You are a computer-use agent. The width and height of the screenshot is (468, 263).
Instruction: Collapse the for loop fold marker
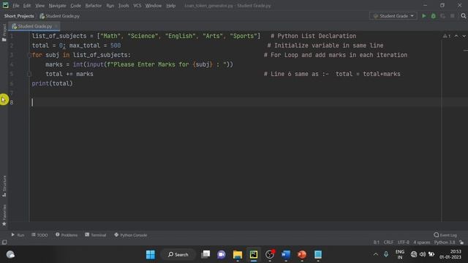[x=29, y=55]
